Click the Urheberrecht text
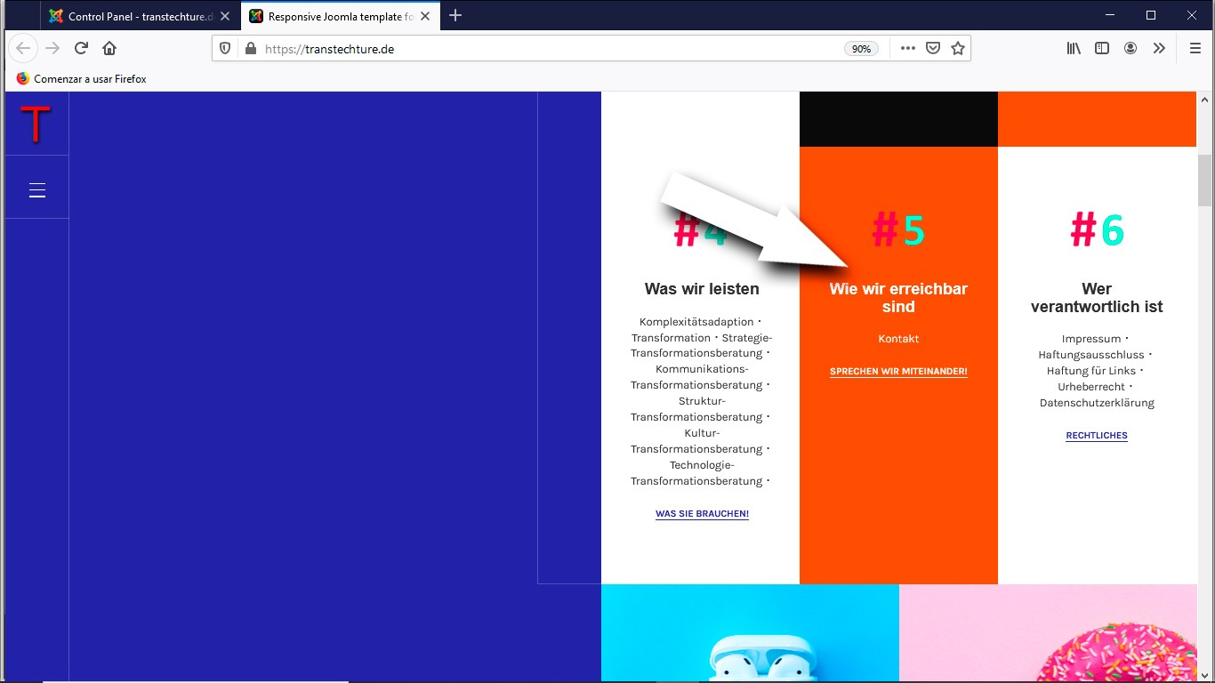 [1091, 387]
